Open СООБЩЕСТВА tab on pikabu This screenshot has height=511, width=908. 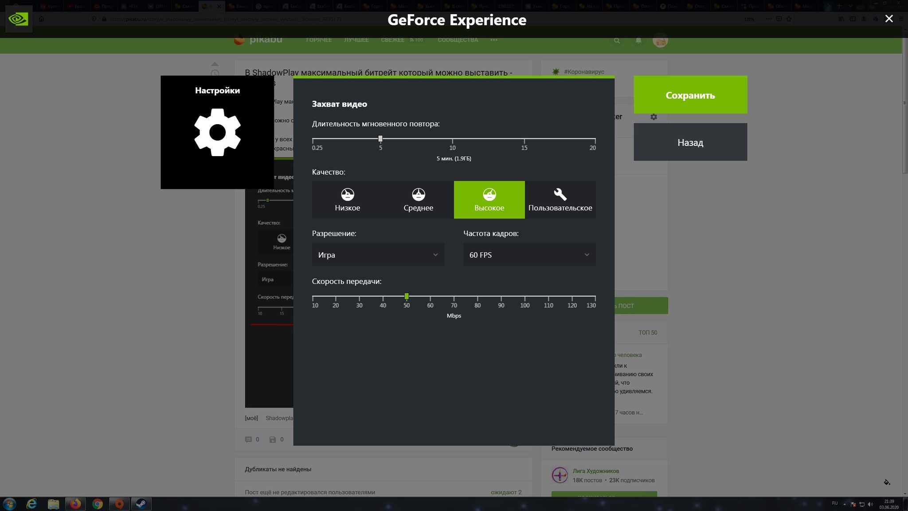pyautogui.click(x=458, y=40)
